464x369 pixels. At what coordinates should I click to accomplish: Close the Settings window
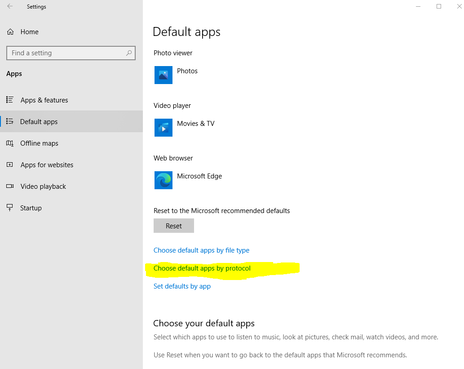459,6
